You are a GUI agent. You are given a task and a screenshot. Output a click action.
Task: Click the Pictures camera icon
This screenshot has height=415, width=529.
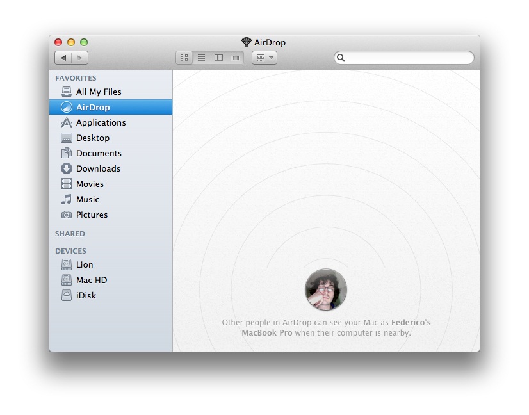tap(67, 215)
